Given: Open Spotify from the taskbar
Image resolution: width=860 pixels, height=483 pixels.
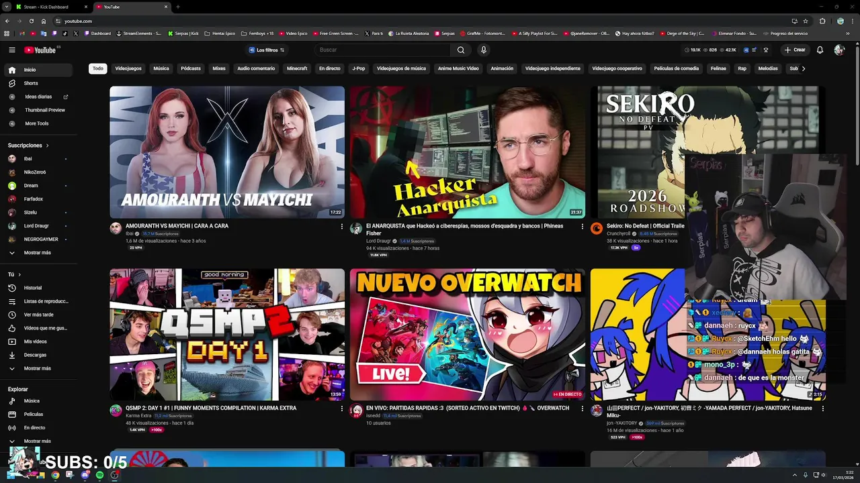Looking at the screenshot, I should [x=99, y=475].
